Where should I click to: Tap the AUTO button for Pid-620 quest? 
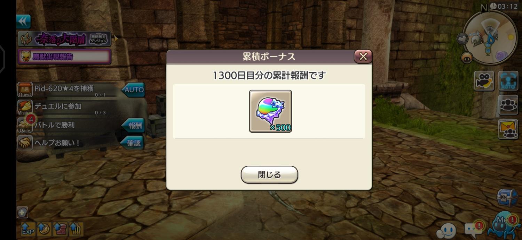[x=133, y=89]
